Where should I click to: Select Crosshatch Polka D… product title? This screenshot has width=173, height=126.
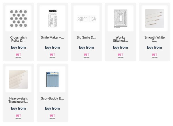[x=18, y=39]
